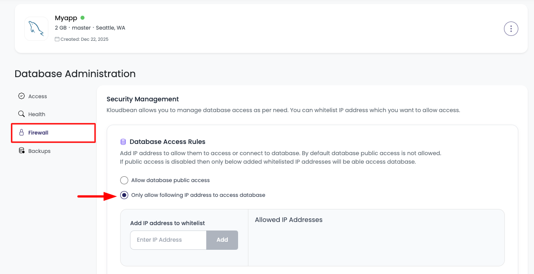Click the Allowed IP Addresses panel

[377, 238]
